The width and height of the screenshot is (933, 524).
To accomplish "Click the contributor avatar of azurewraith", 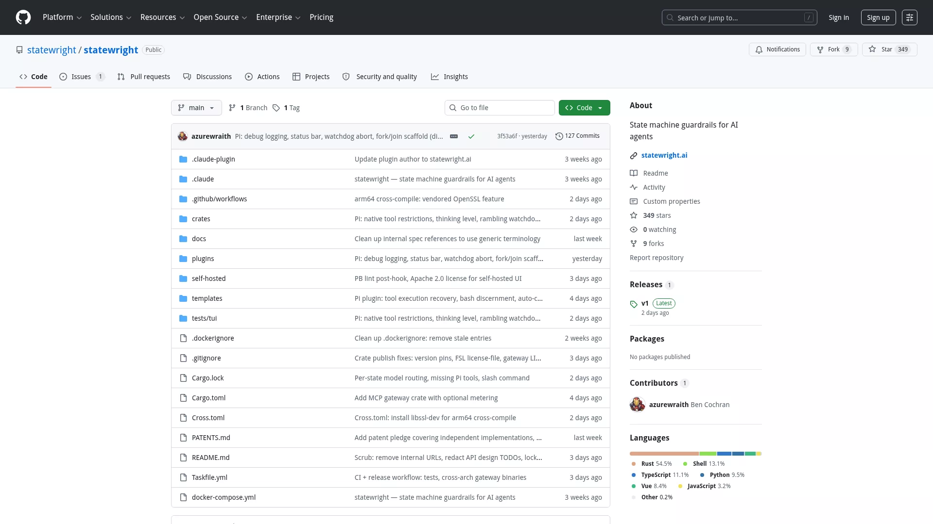I will tap(638, 404).
